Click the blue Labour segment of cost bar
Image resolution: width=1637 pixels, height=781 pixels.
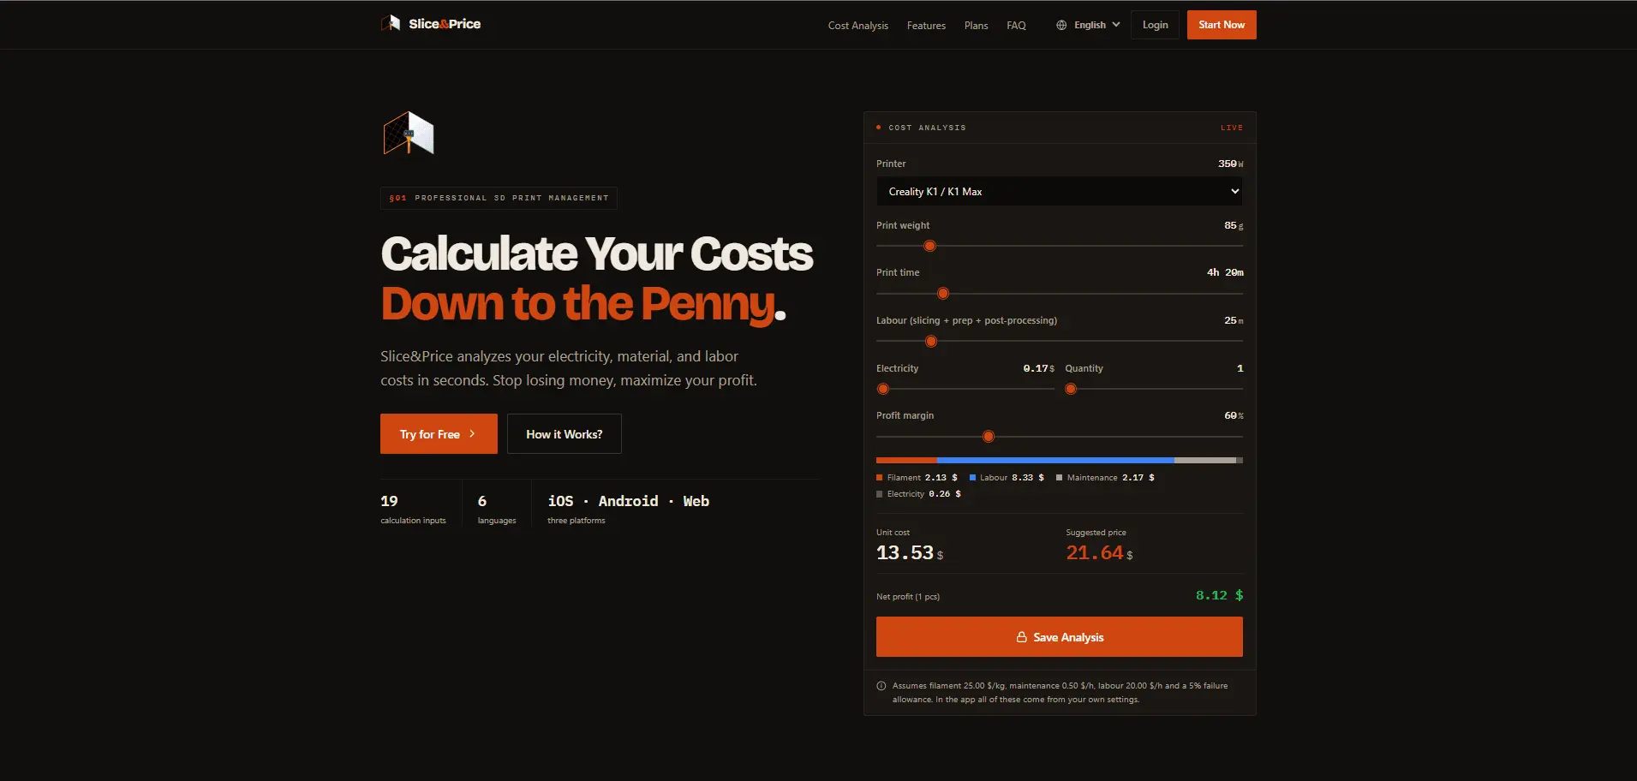(x=1055, y=461)
